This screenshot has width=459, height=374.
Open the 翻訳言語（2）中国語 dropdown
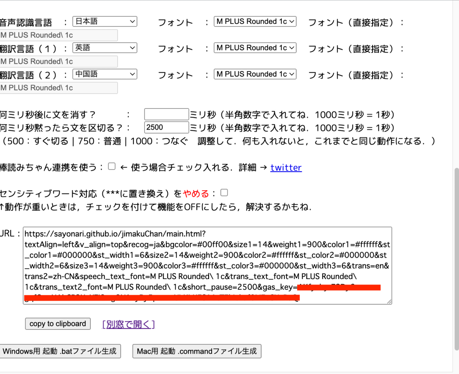tap(105, 74)
